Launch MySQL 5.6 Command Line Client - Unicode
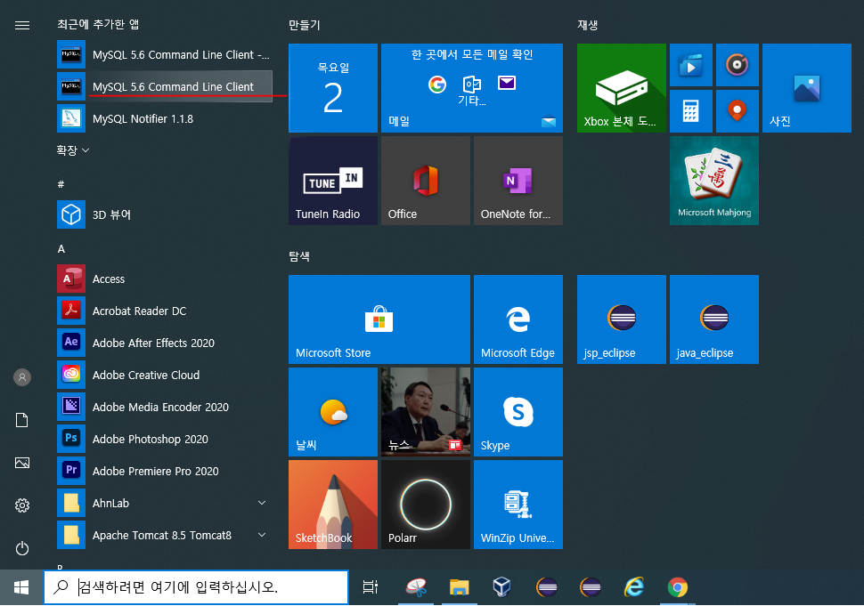This screenshot has width=864, height=606. (164, 54)
